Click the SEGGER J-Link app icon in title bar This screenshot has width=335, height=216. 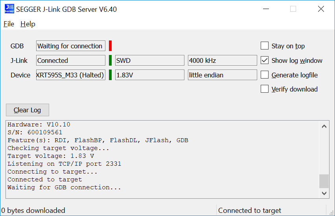[9, 9]
